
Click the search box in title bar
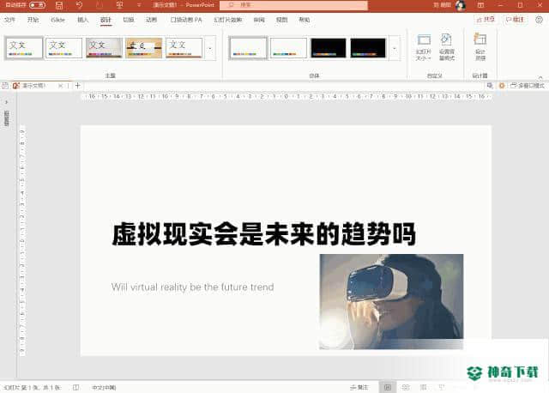point(293,5)
